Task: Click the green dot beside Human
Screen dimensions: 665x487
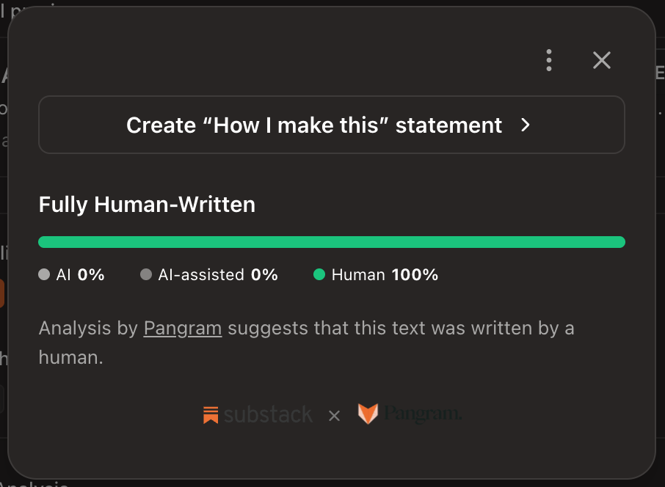Action: (x=319, y=274)
